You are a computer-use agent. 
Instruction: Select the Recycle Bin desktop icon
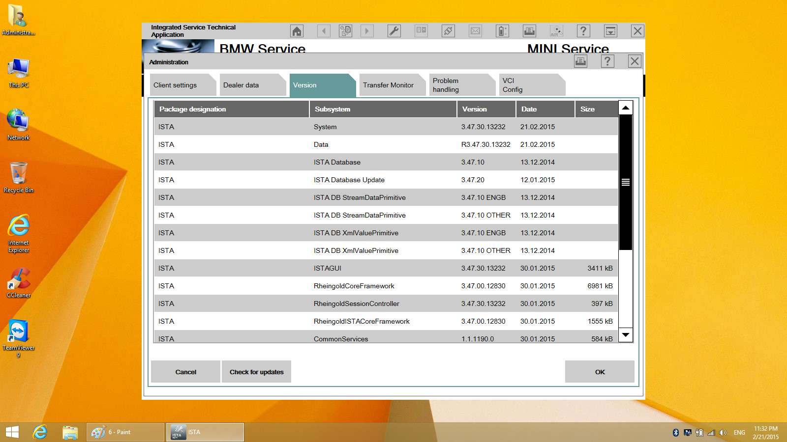(19, 177)
